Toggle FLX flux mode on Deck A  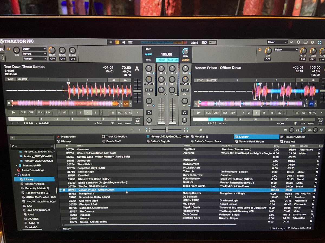[40, 112]
